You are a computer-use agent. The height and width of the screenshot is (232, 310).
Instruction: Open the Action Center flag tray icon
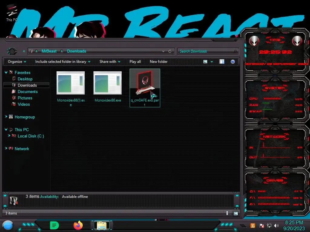pos(262,225)
